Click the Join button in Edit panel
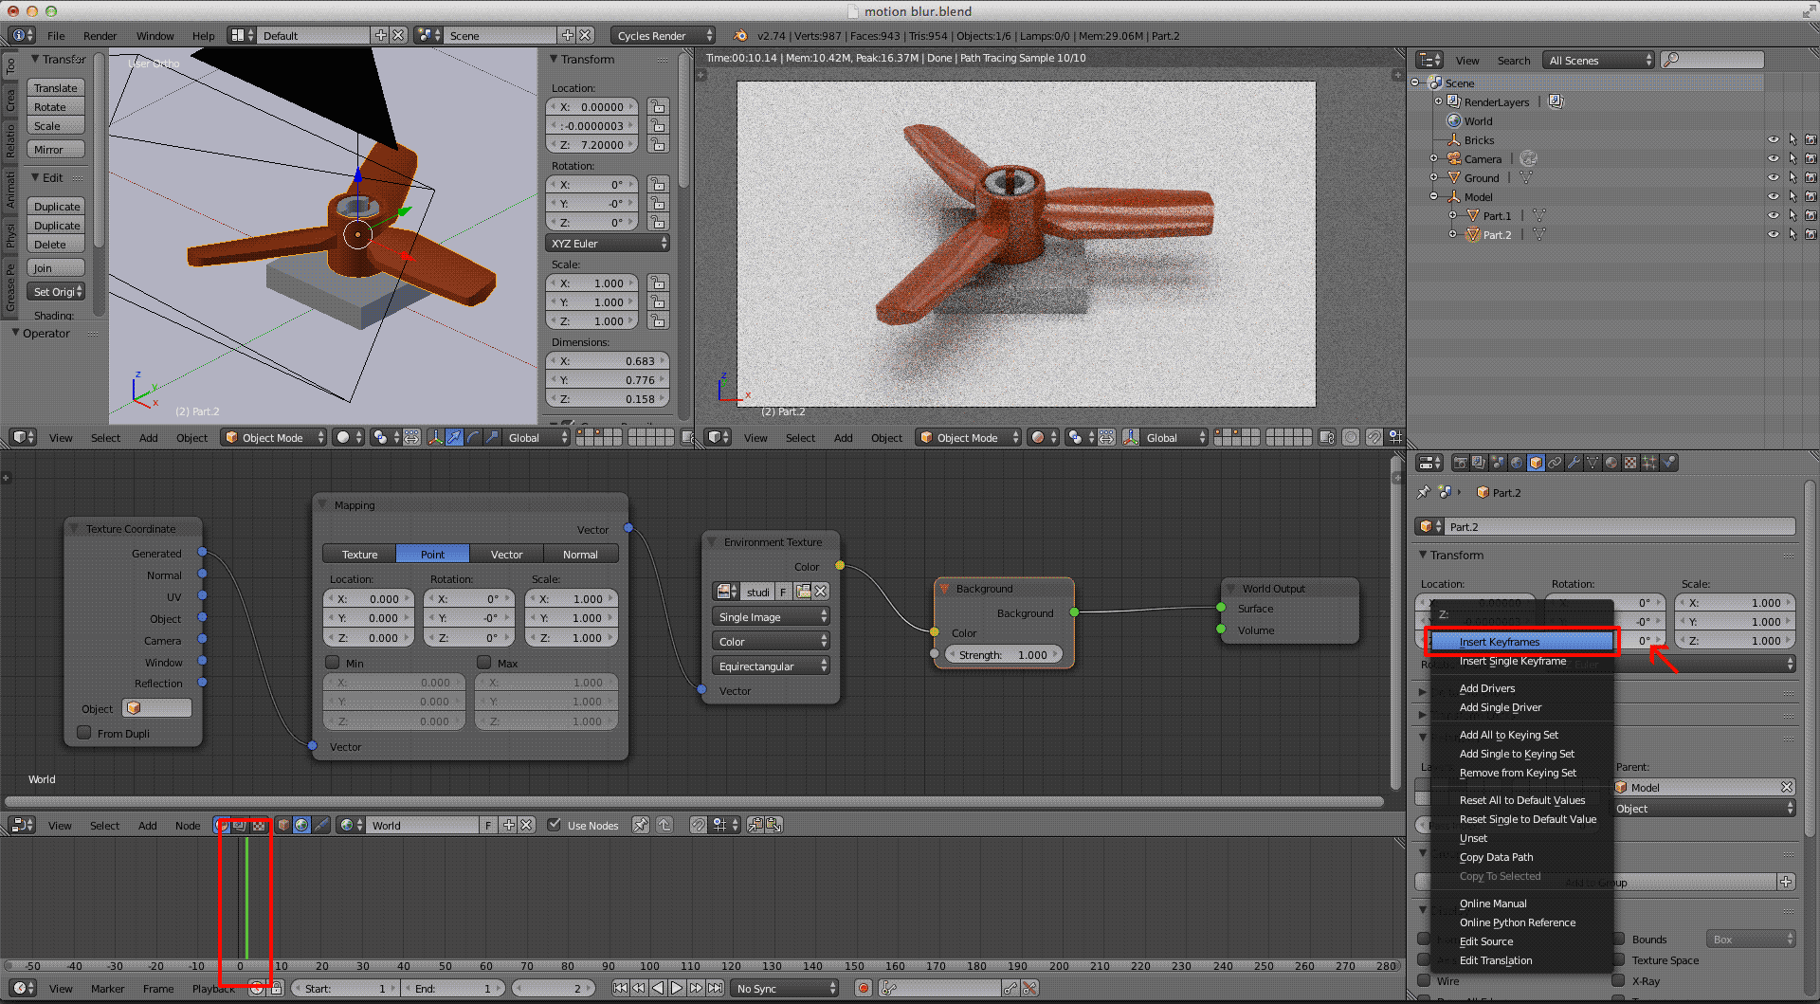Image resolution: width=1820 pixels, height=1004 pixels. 56,267
